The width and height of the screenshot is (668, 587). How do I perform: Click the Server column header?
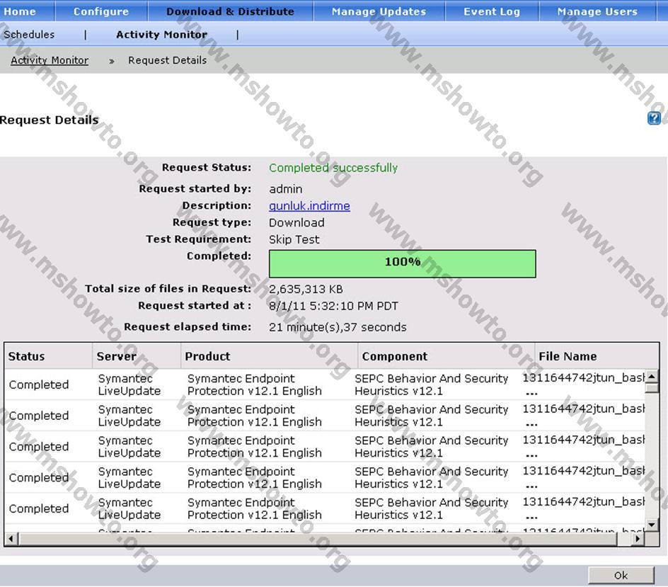137,356
